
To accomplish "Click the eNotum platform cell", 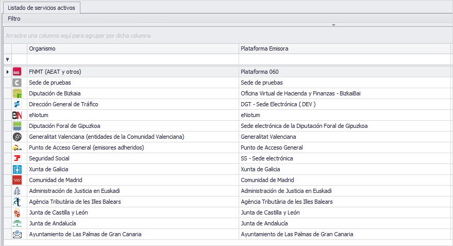I will (345, 115).
